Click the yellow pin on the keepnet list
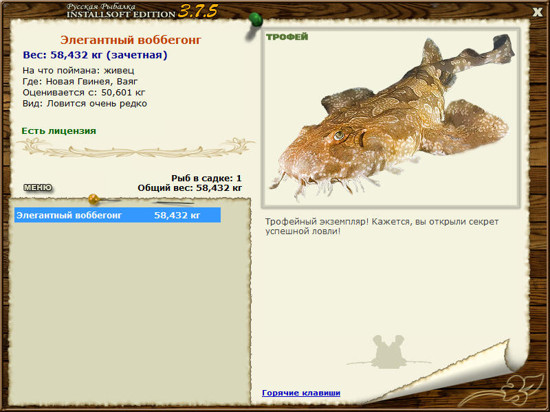 tap(94, 199)
